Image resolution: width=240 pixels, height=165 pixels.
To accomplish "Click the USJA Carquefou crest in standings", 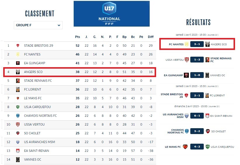I will (18, 107).
